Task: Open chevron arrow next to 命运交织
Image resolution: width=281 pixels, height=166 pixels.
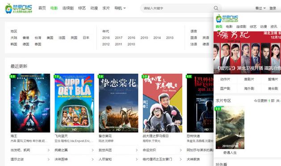Action: (x=180, y=150)
